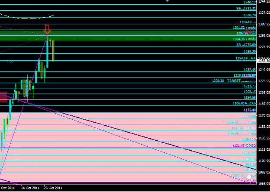270x192 pixels.
Task: Select the 1164.80B level label
Action: [249, 117]
